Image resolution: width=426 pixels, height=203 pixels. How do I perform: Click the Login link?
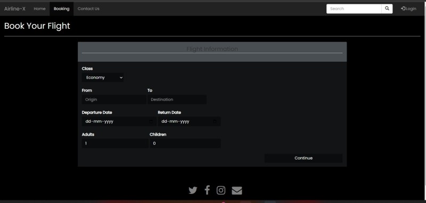(x=408, y=9)
